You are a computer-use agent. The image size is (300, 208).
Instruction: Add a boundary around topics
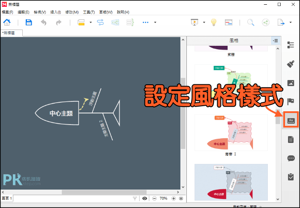point(115,22)
